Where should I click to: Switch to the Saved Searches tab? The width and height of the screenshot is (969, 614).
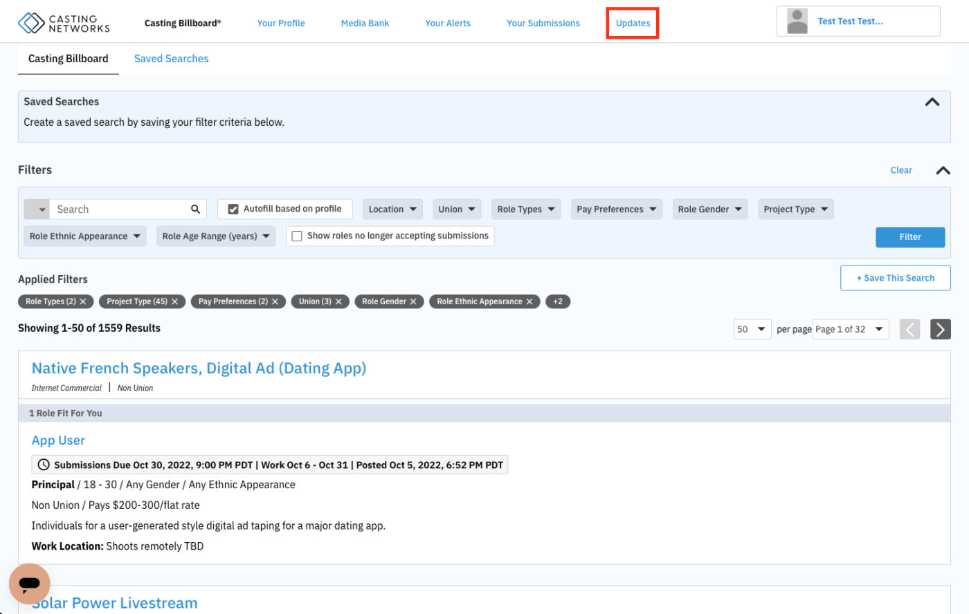171,59
